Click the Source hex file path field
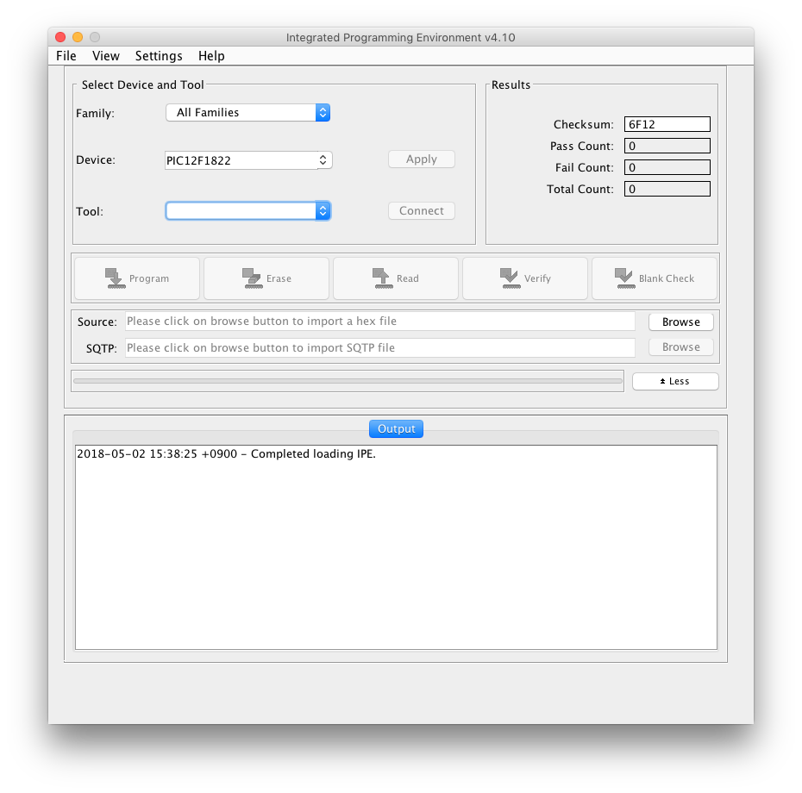Image resolution: width=802 pixels, height=793 pixels. [x=380, y=322]
